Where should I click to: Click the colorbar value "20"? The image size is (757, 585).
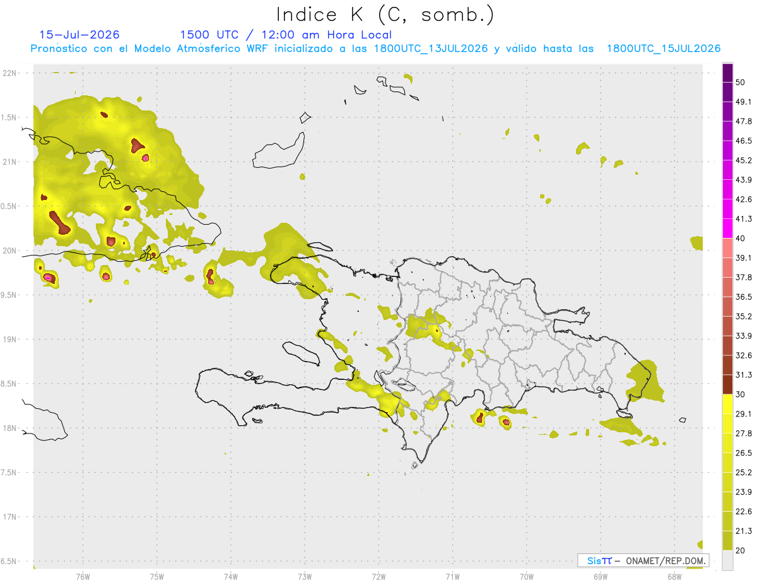click(x=741, y=551)
